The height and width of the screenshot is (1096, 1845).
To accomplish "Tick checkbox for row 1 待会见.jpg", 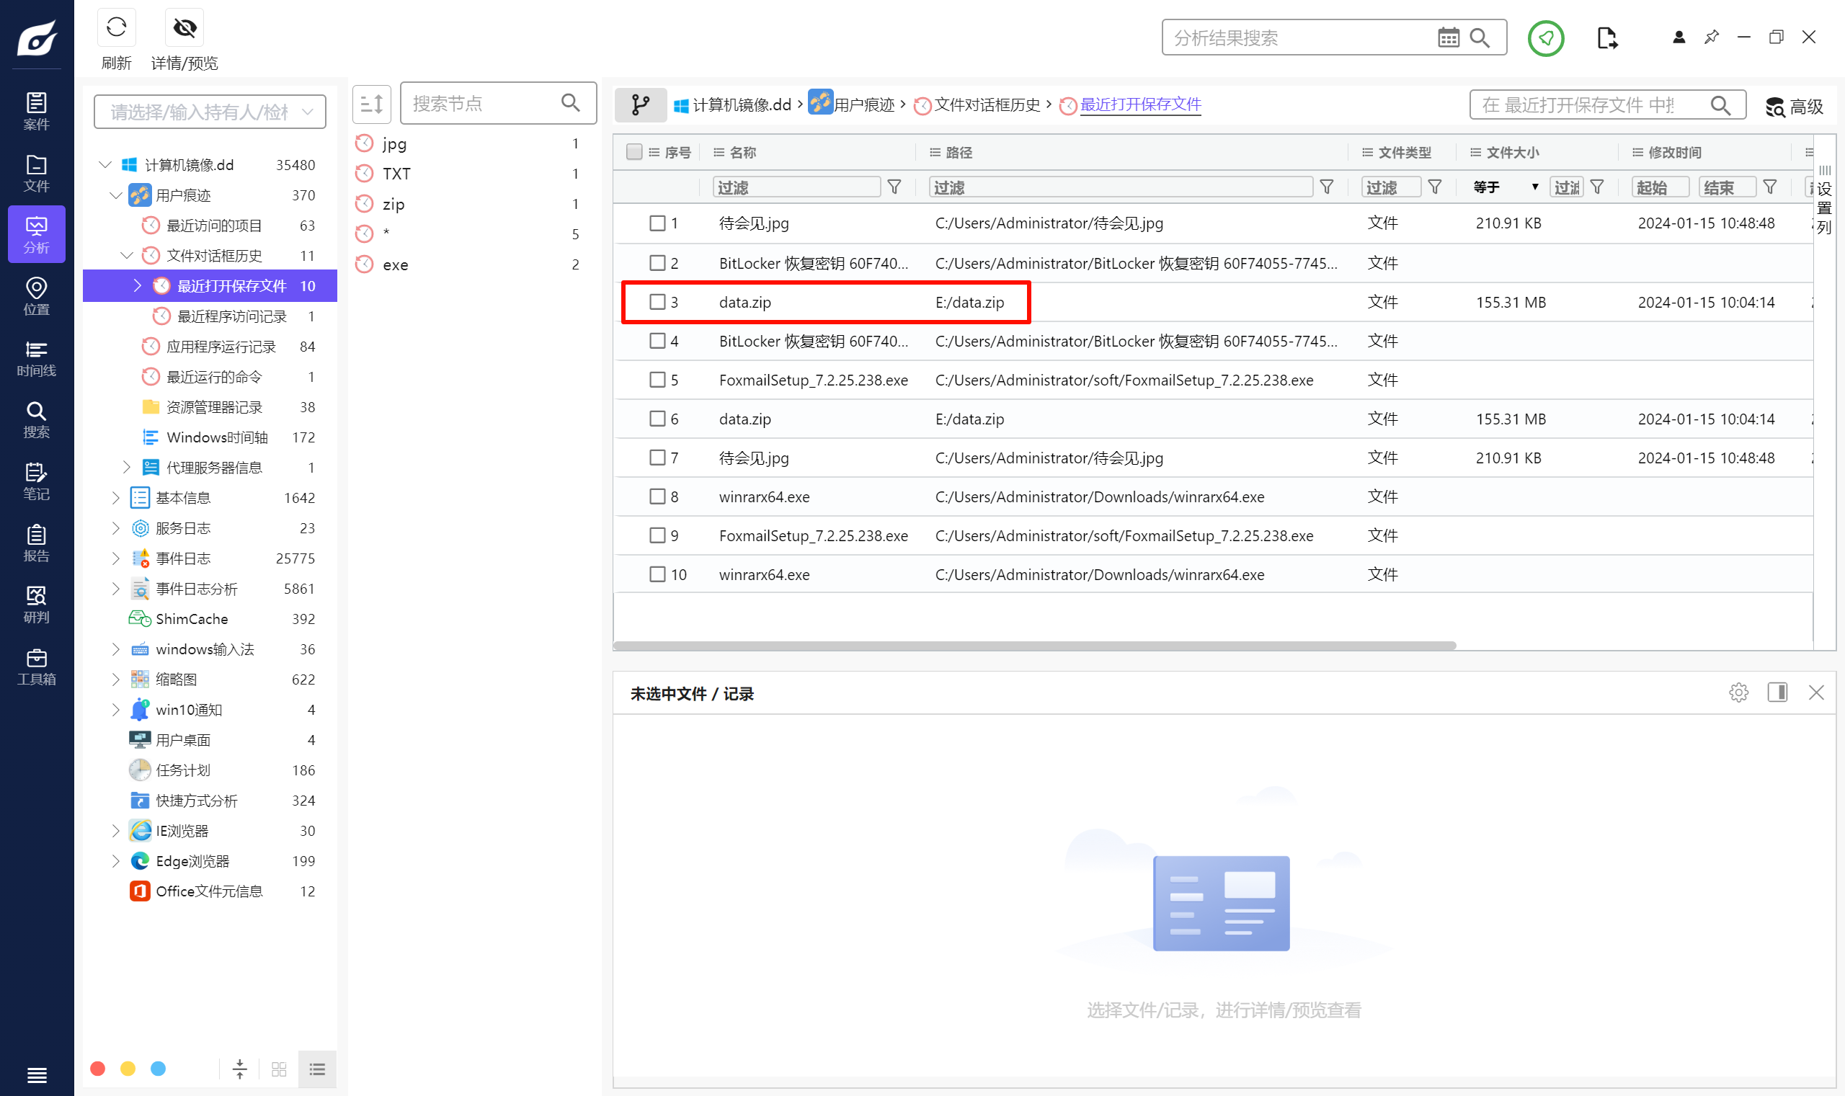I will click(657, 223).
